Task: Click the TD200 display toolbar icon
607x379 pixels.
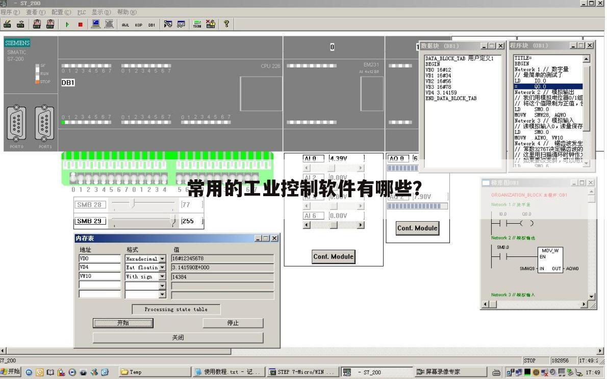Action: (197, 24)
